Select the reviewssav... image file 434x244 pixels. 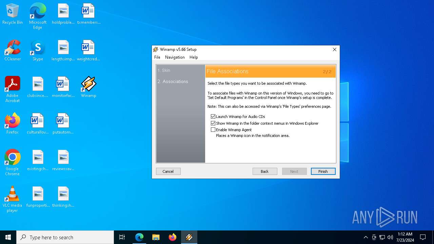pyautogui.click(x=63, y=161)
